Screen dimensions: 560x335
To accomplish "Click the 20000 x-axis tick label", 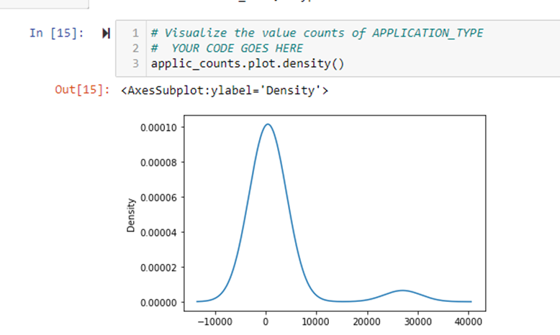I will [367, 322].
